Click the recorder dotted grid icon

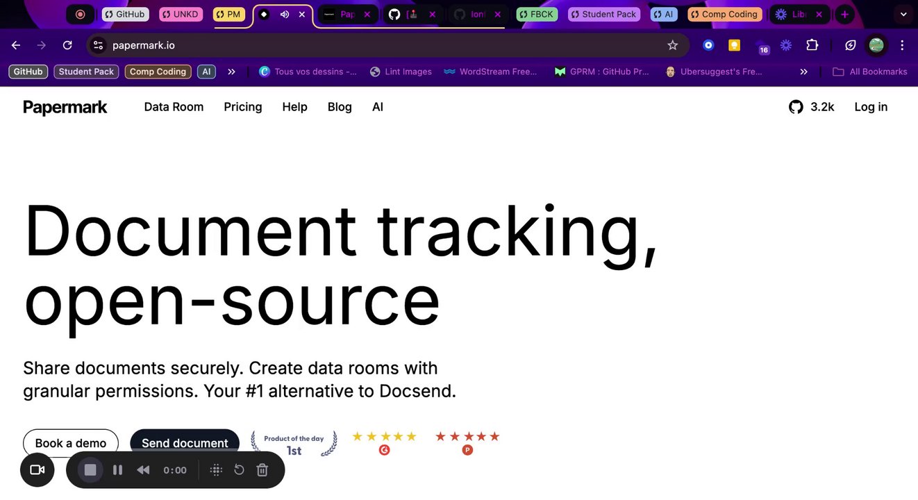coord(216,470)
